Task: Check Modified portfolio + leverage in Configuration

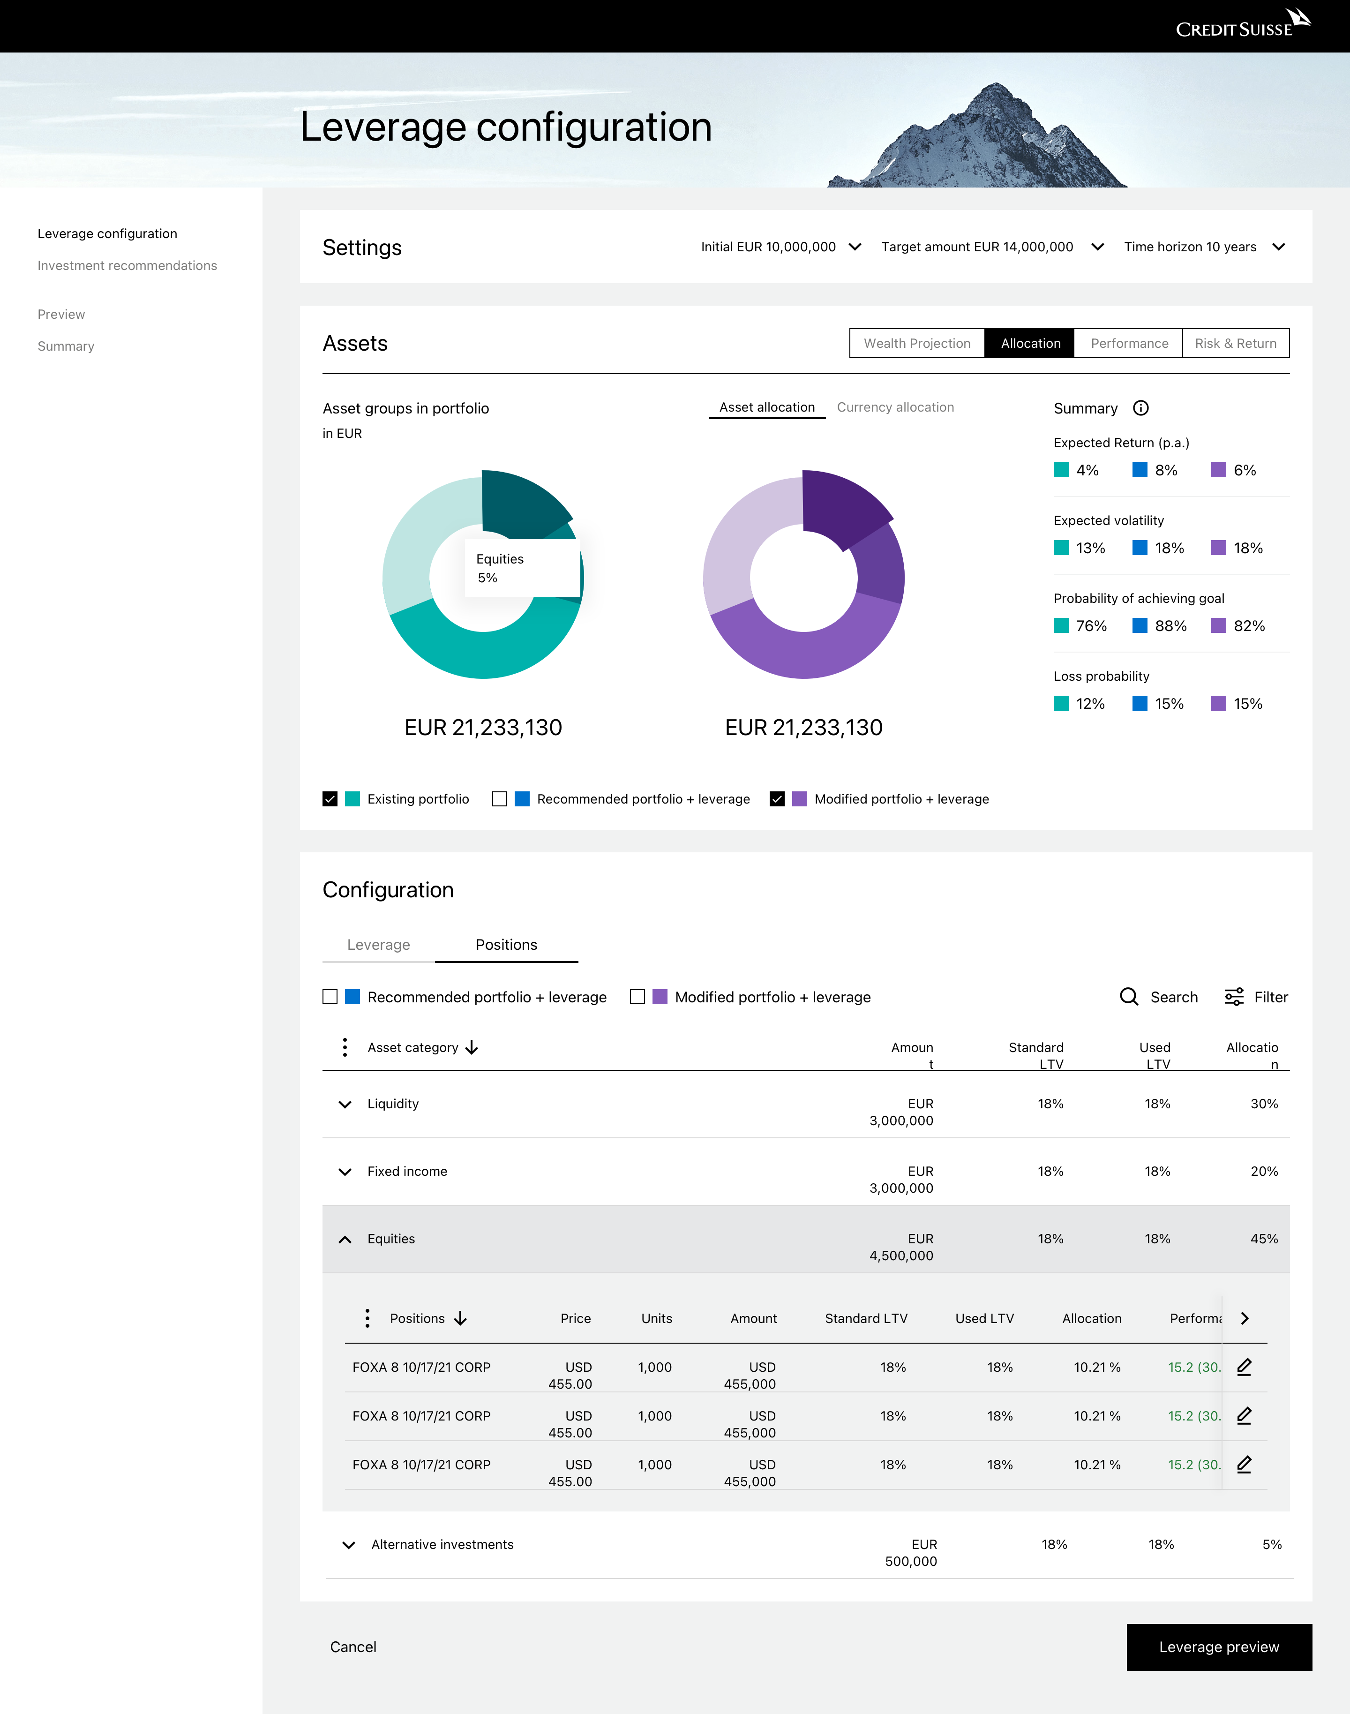Action: (x=637, y=997)
